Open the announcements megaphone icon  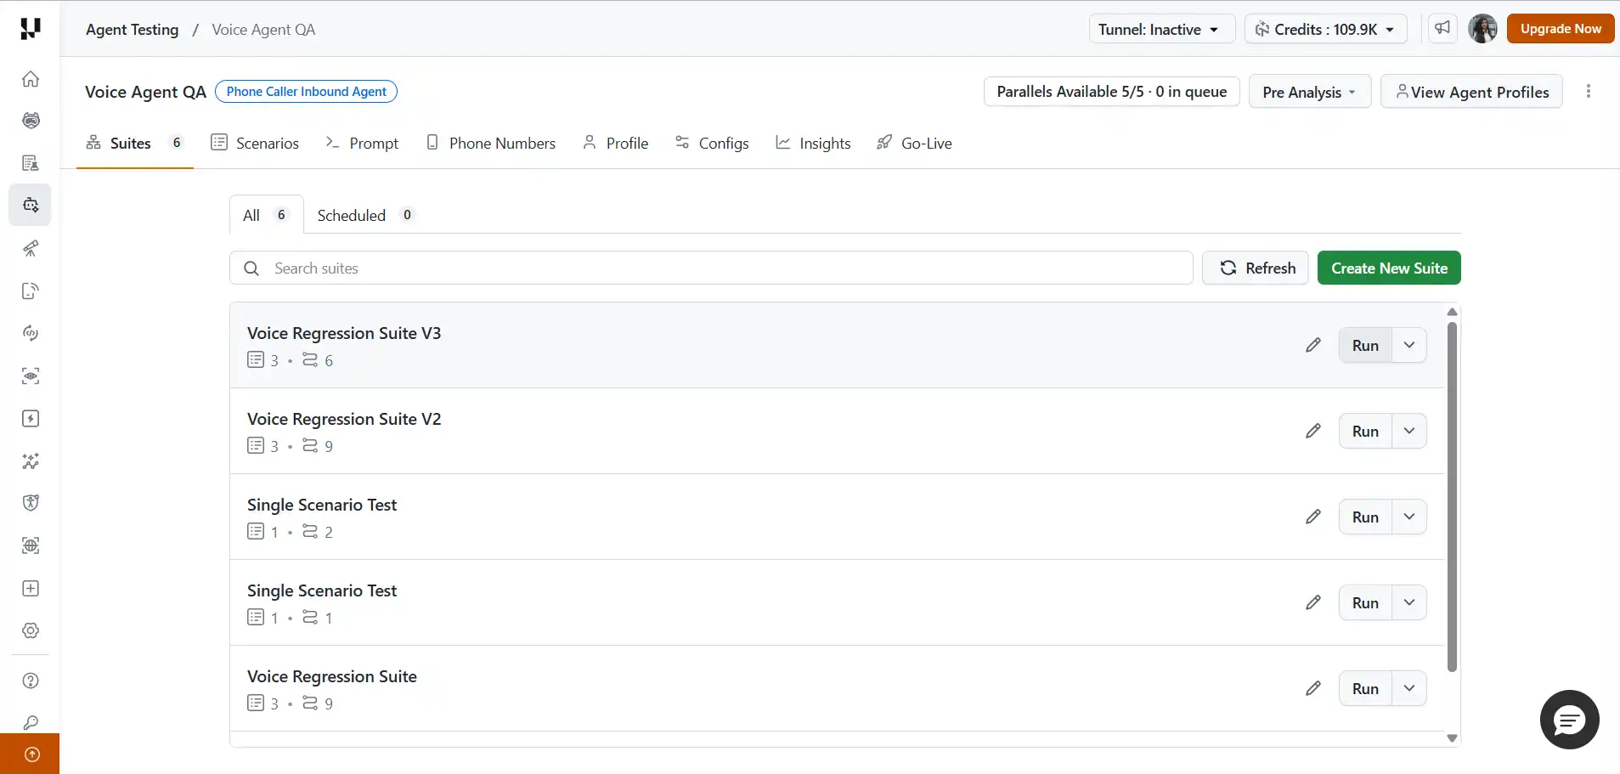click(x=1442, y=28)
